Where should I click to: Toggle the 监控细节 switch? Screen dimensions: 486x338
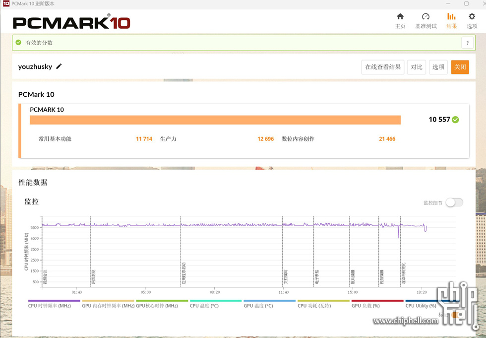tap(454, 203)
